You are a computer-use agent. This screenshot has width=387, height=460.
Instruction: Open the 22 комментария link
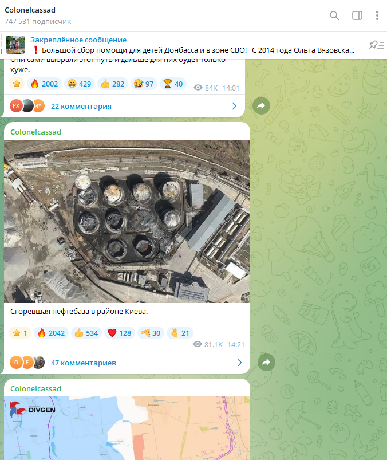(x=81, y=106)
